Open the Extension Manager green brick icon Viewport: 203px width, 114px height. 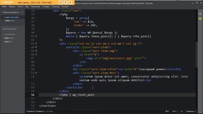(200, 19)
